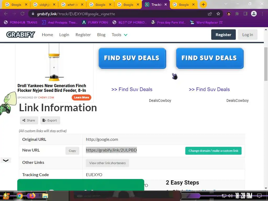The width and height of the screenshot is (268, 201).
Task: Click the collapse chevron at left edge
Action: point(6,160)
